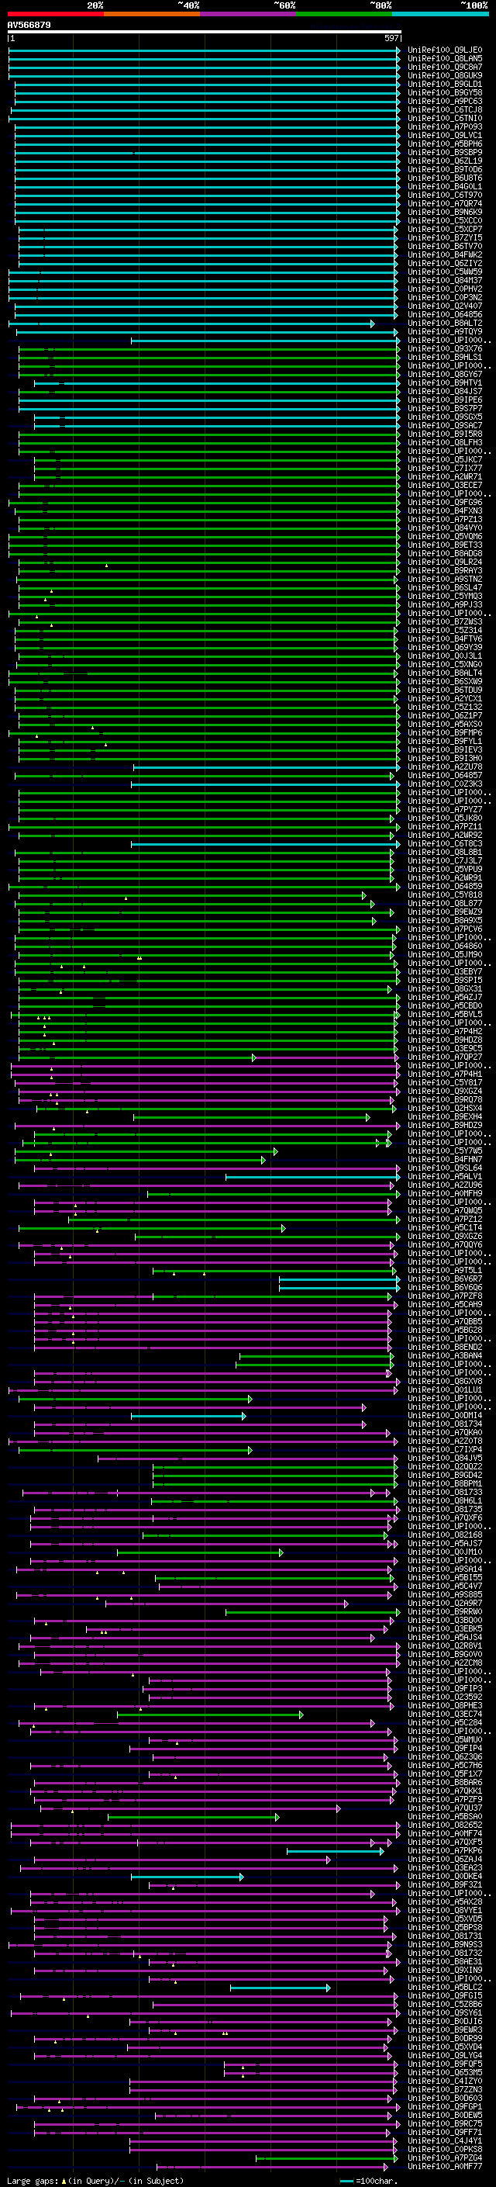
Task: Select the UniRef100_A7QR74 label
Action: [x=445, y=204]
